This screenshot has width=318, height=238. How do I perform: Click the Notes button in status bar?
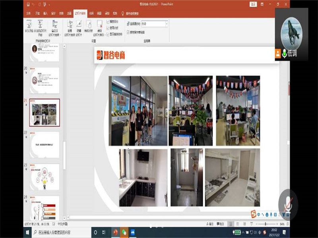pos(211,224)
